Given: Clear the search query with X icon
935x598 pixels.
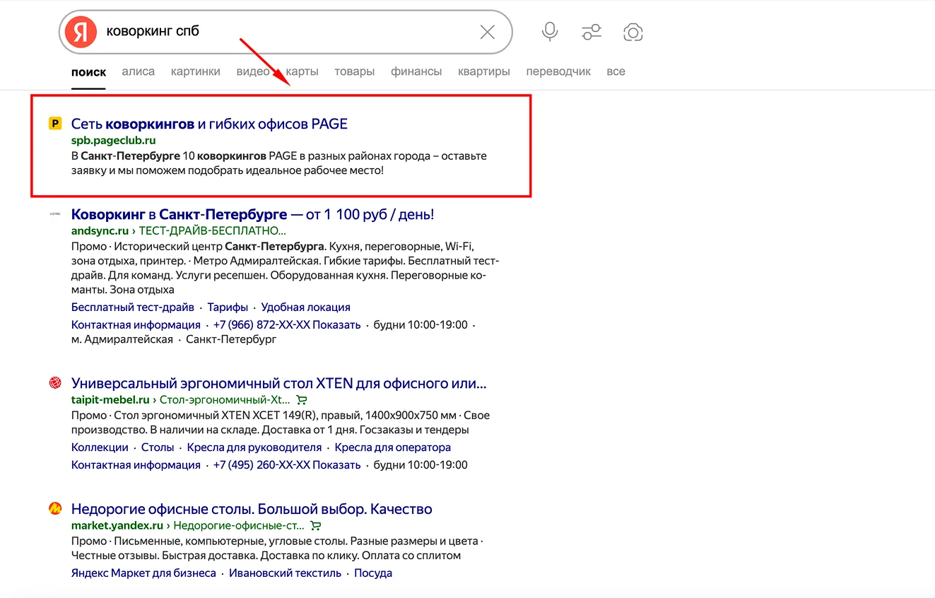Looking at the screenshot, I should 488,32.
